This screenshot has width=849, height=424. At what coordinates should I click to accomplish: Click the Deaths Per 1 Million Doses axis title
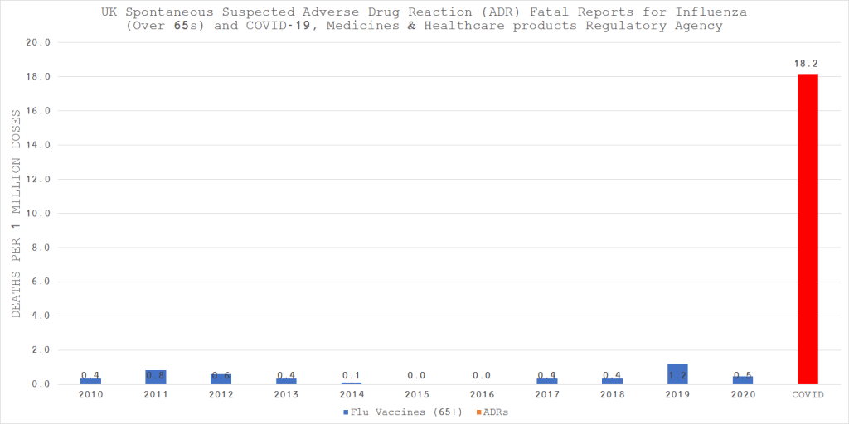pyautogui.click(x=16, y=213)
